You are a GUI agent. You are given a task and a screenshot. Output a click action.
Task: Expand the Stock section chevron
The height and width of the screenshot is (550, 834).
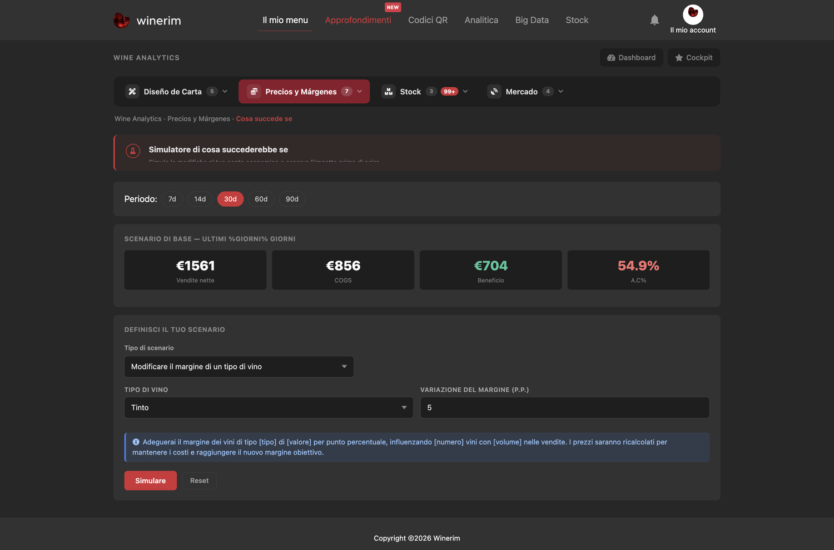465,92
